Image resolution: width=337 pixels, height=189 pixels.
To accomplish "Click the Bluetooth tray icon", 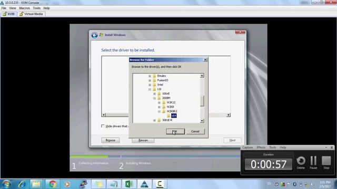I will (x=295, y=184).
